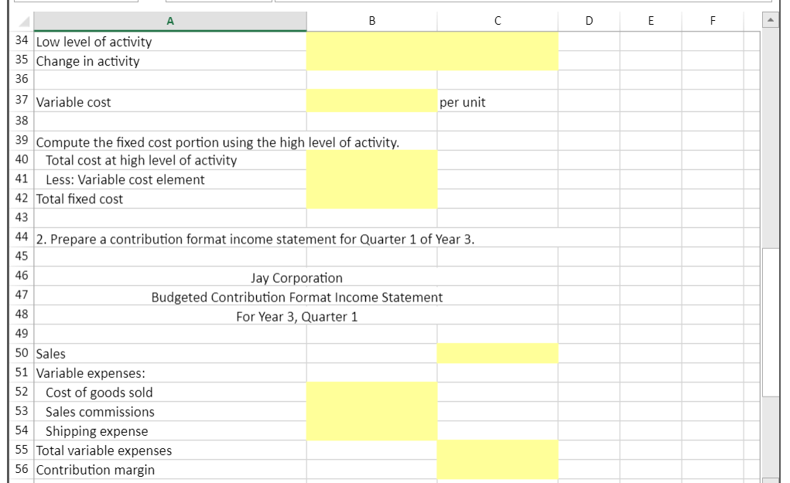Screen dimensions: 790x483
Task: Click the yellow Contribution margin cell
Action: tap(498, 470)
